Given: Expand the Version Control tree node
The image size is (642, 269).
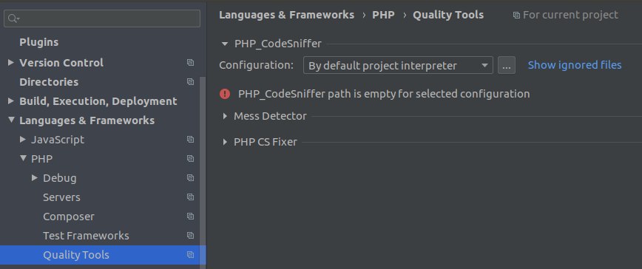Looking at the screenshot, I should coord(11,63).
